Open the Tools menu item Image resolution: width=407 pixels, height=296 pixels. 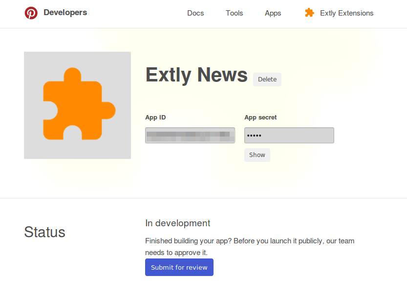tap(234, 13)
